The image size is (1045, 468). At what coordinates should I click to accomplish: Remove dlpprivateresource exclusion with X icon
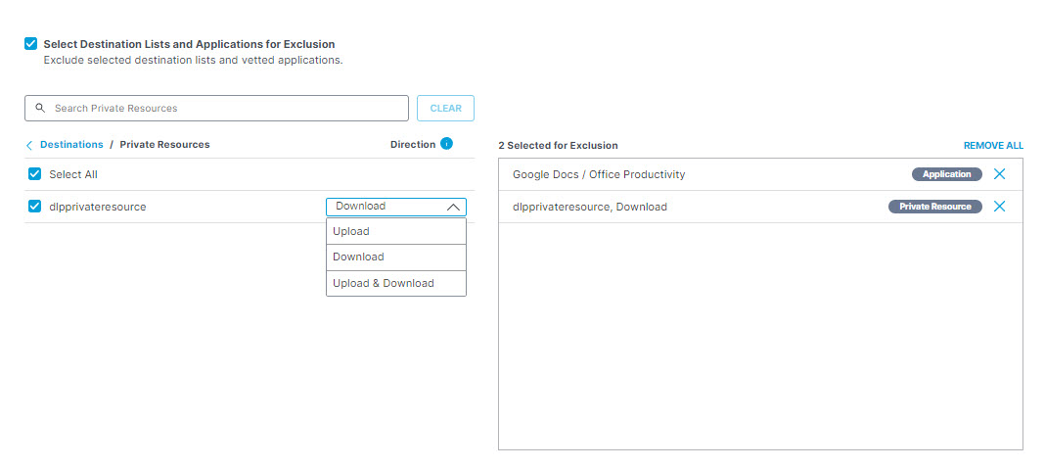click(999, 206)
